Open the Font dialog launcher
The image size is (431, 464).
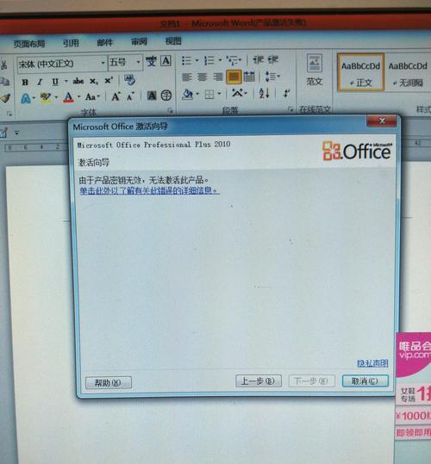(x=170, y=110)
